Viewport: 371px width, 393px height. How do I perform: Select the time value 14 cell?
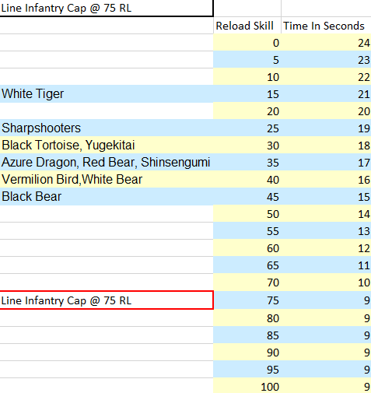pos(326,214)
